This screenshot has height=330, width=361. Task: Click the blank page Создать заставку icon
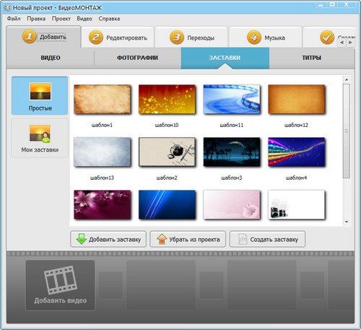(x=243, y=239)
